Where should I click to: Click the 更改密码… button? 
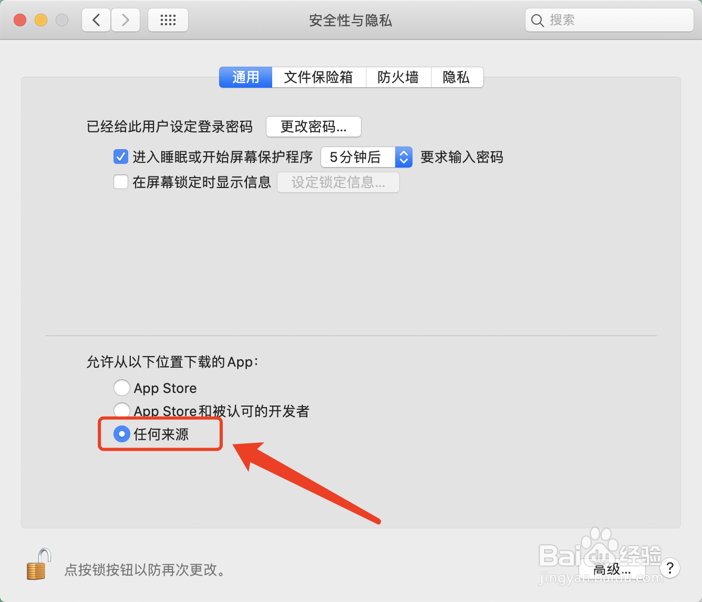coord(314,127)
